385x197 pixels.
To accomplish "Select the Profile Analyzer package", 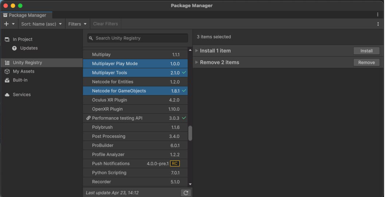I will [135, 155].
